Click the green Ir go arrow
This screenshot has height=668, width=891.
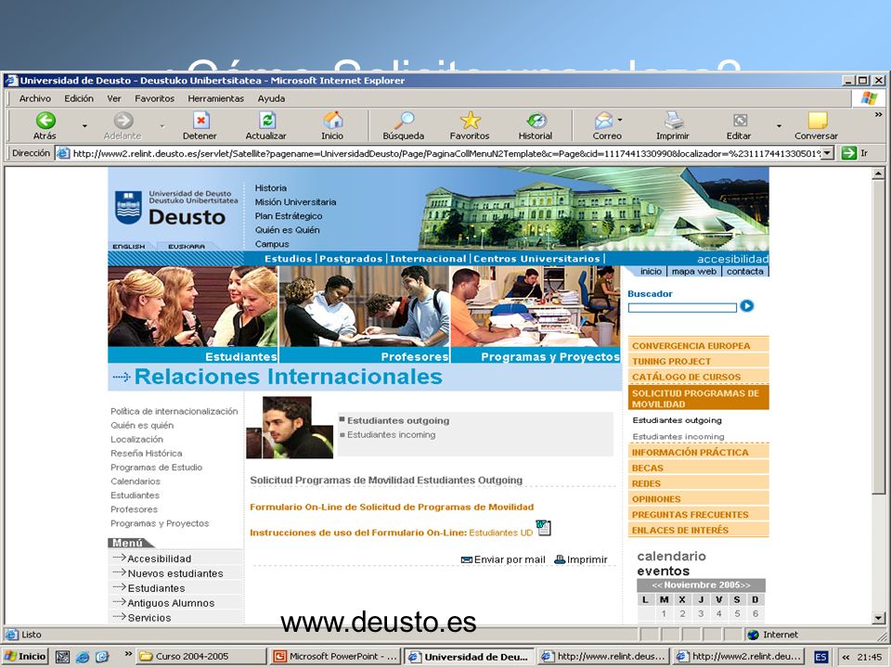tap(848, 153)
